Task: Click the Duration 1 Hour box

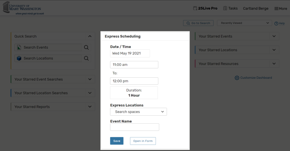Action: coord(134,93)
